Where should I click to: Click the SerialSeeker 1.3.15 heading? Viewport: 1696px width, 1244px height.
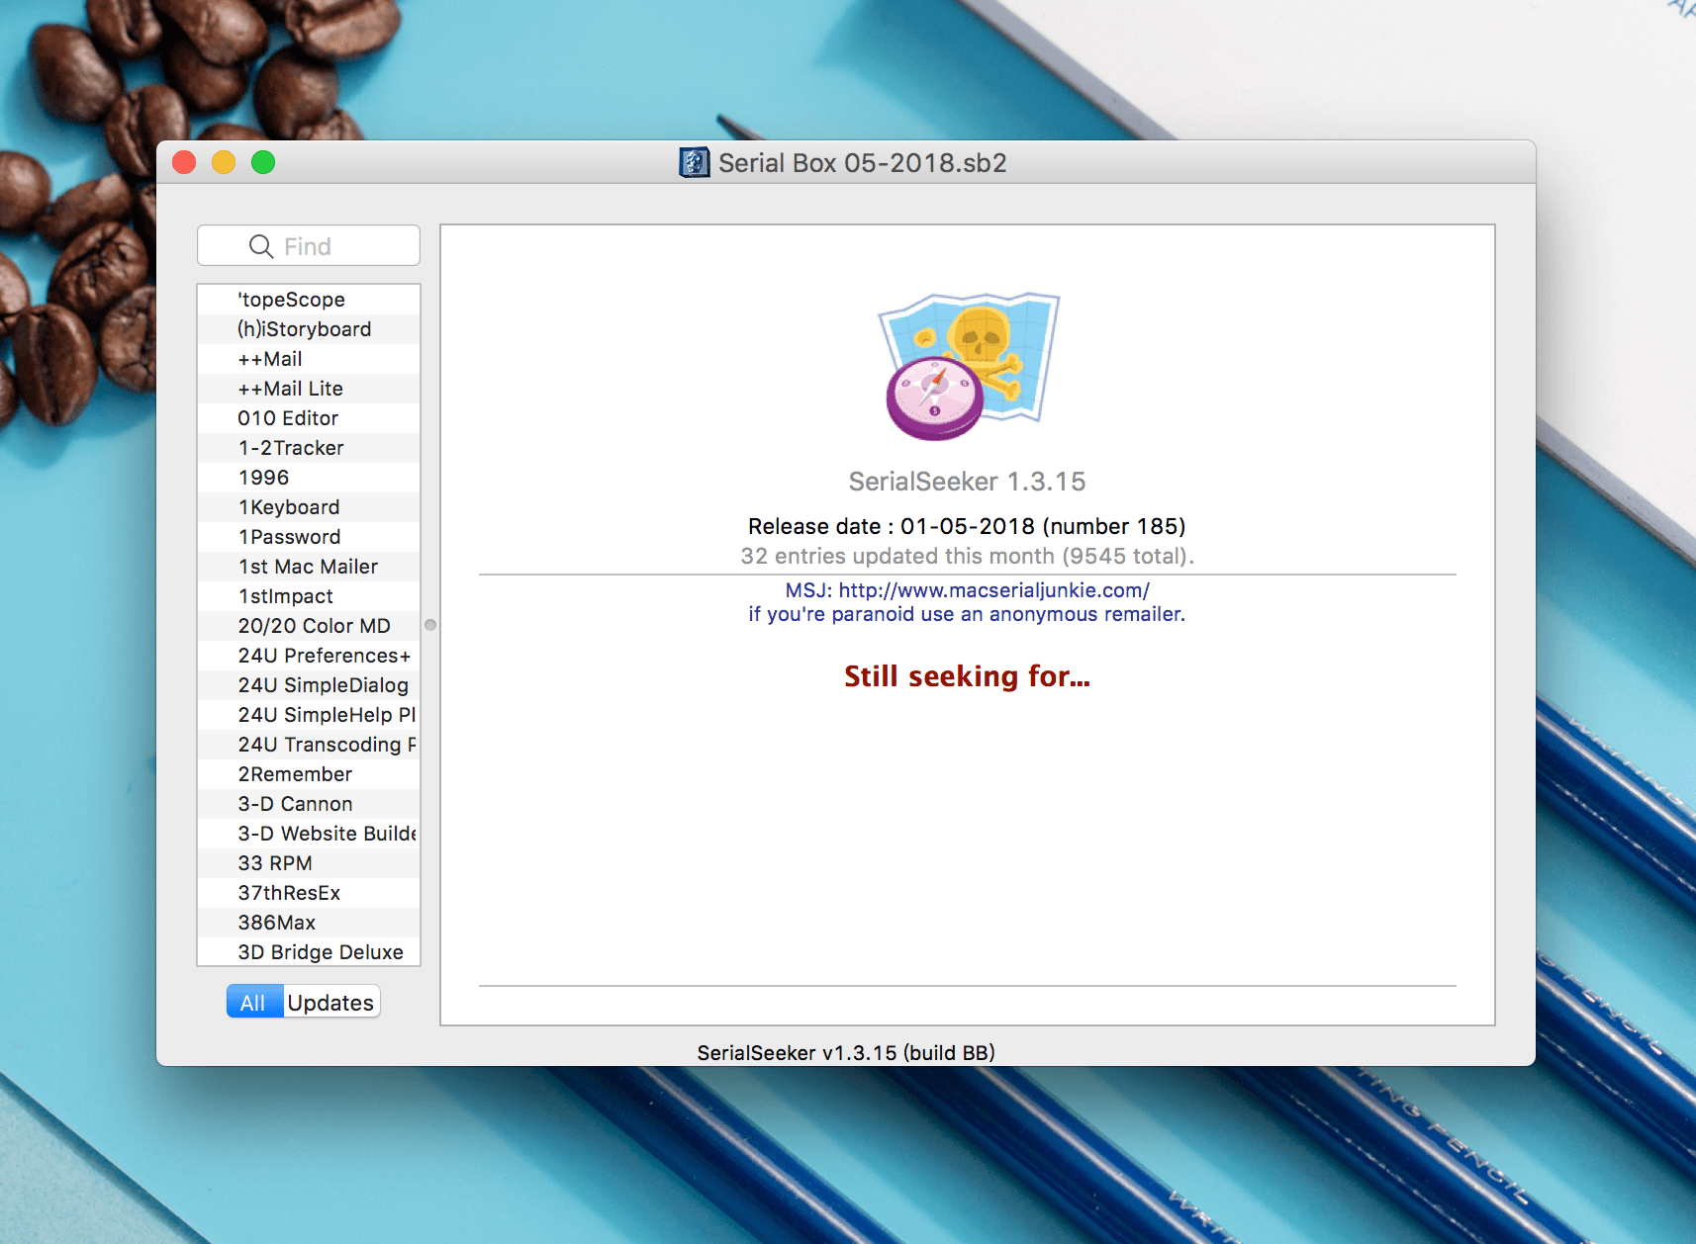(967, 482)
